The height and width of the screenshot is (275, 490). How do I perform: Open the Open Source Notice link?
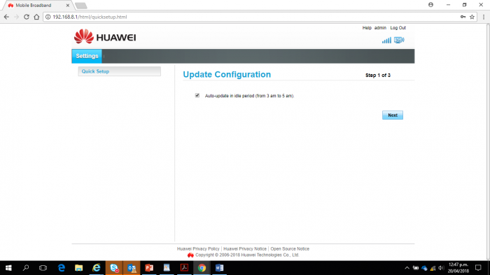click(x=290, y=248)
